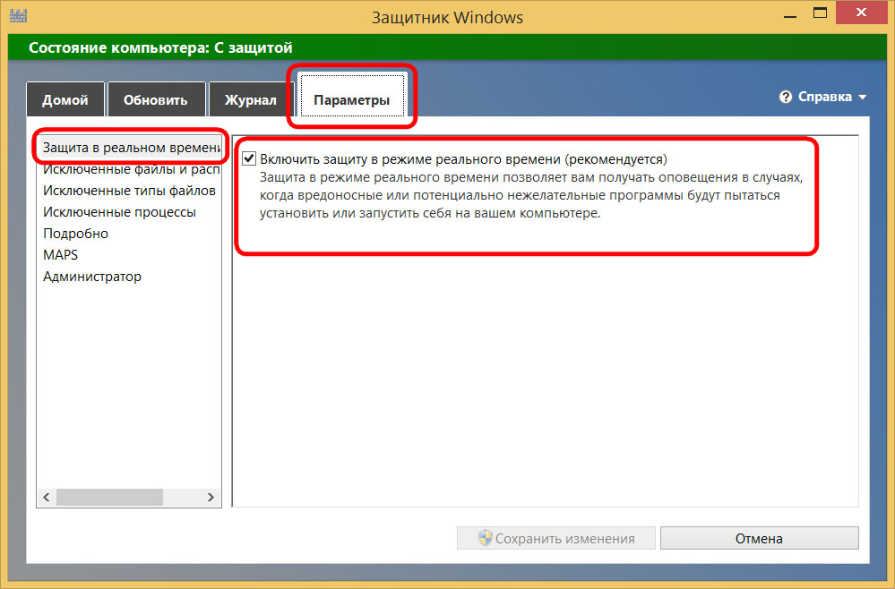Click the Состояние компьютера: С защитой status text

pos(160,48)
